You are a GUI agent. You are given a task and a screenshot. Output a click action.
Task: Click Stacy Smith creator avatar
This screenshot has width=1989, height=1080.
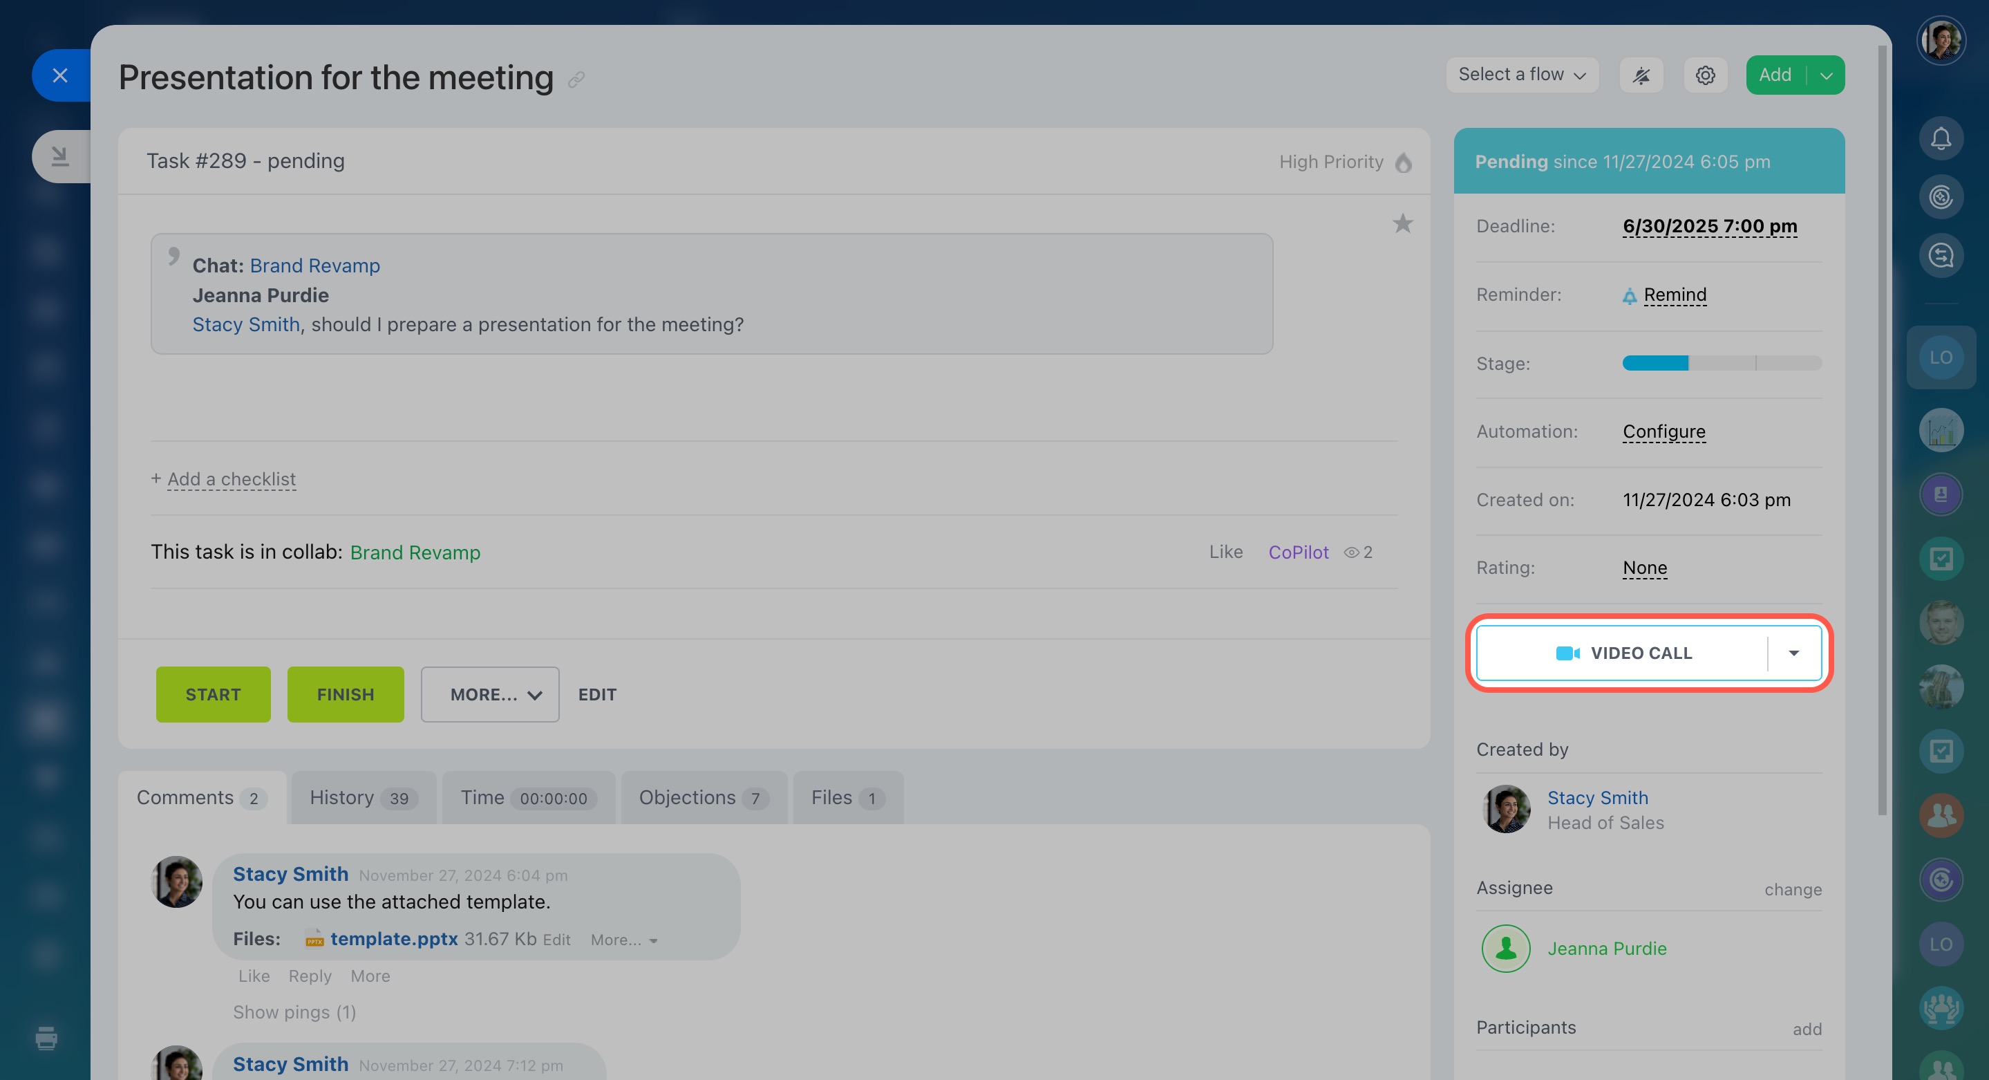pos(1506,809)
